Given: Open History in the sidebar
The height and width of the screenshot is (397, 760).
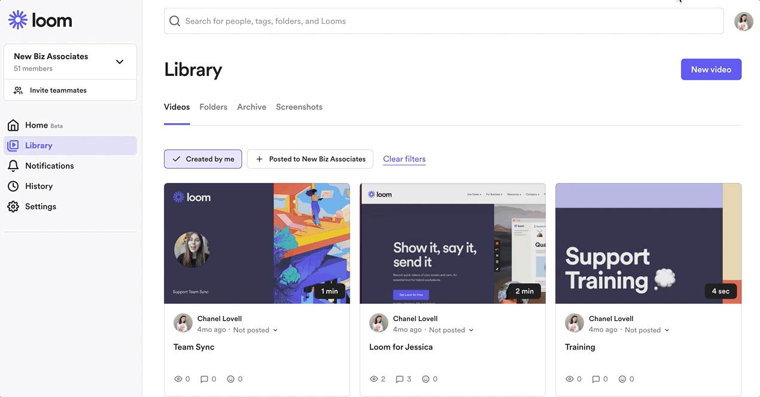Looking at the screenshot, I should (70, 186).
